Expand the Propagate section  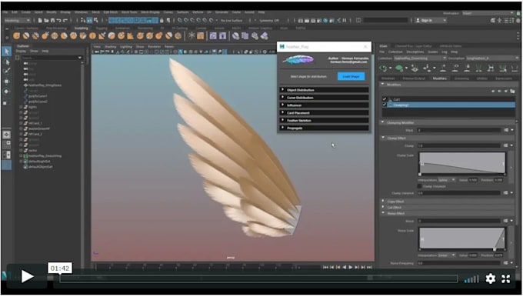pos(325,128)
